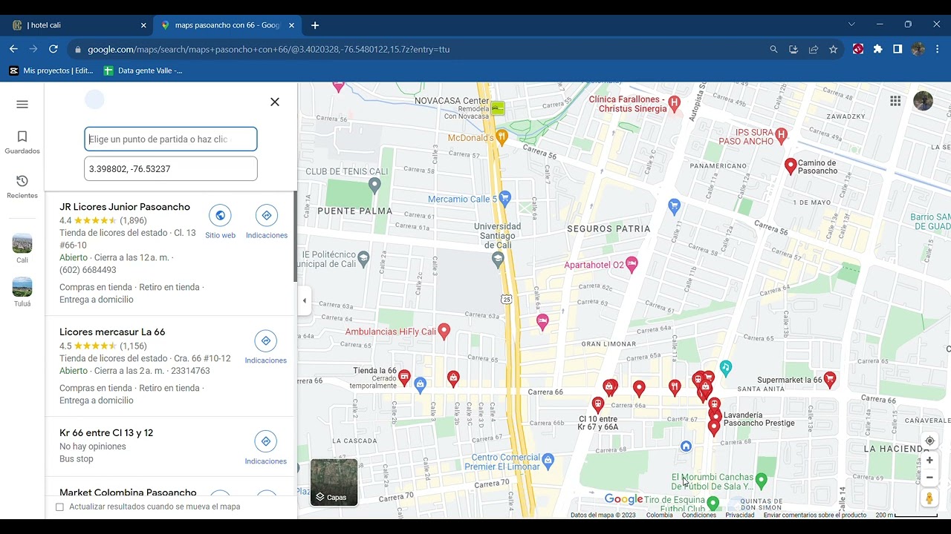Click Camino de Pasoancho red pin
Viewport: 951px width, 534px height.
click(x=791, y=165)
